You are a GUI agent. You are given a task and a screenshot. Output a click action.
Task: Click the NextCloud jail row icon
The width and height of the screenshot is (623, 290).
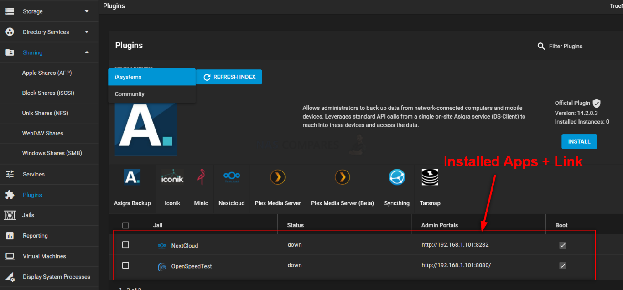(x=162, y=246)
